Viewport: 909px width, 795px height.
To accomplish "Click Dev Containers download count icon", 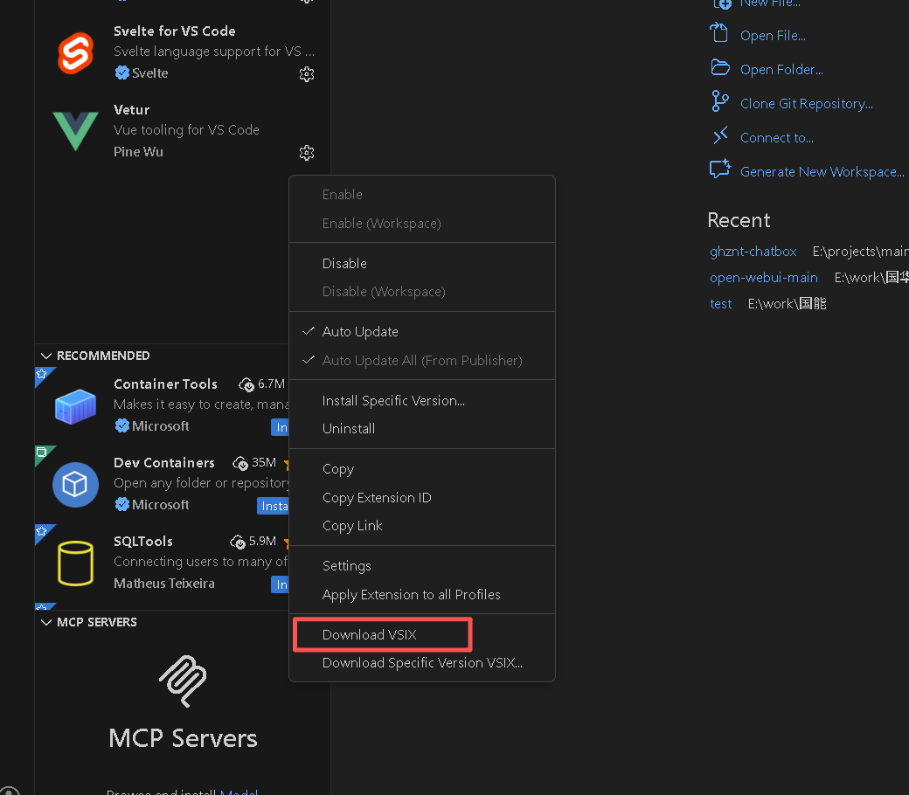I will [240, 463].
